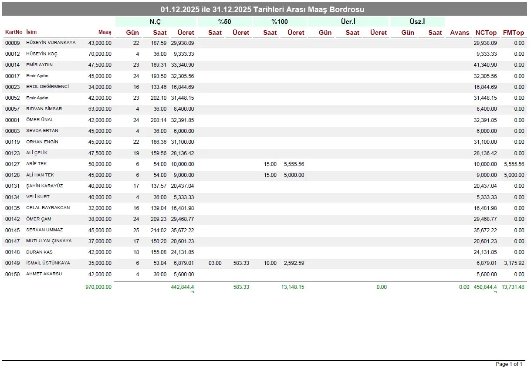Select the HÜSEYİN VURANKAYA name cell
This screenshot has width=531, height=369.
[51, 43]
